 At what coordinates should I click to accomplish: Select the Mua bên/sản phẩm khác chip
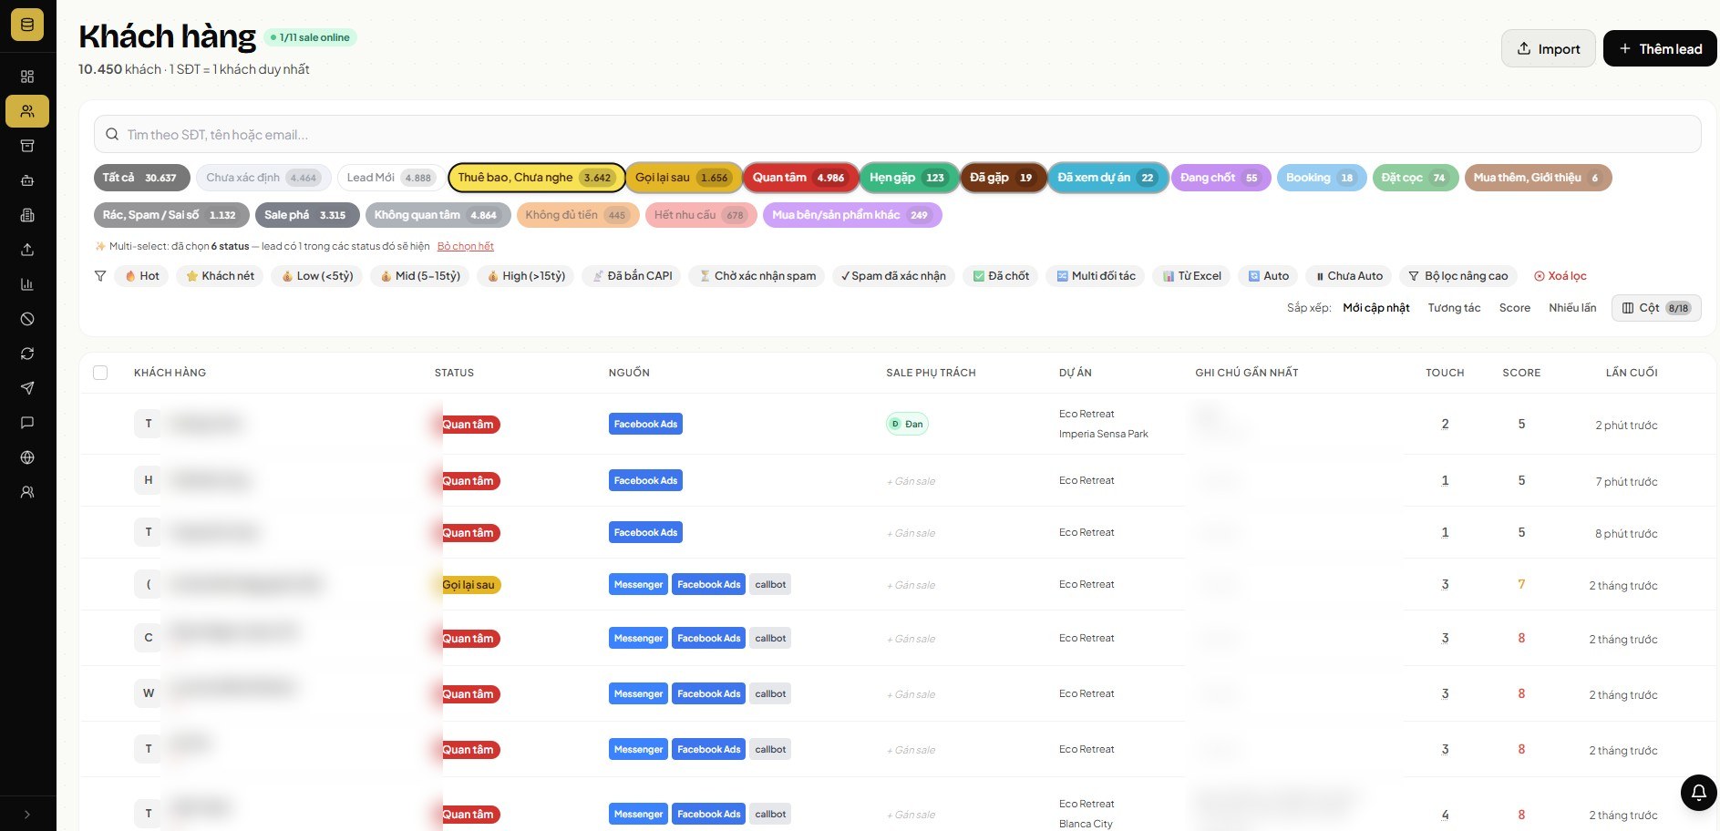(x=852, y=215)
